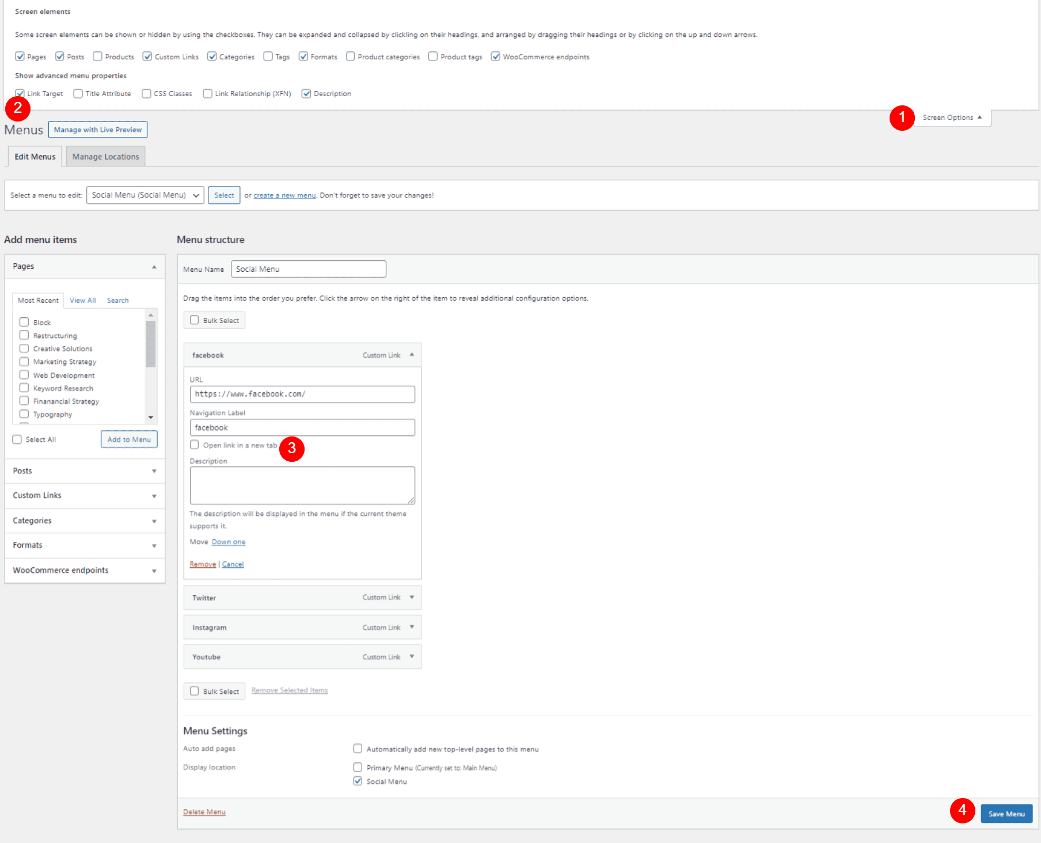Click the Screen Options collapse arrow
This screenshot has width=1041, height=843.
979,117
